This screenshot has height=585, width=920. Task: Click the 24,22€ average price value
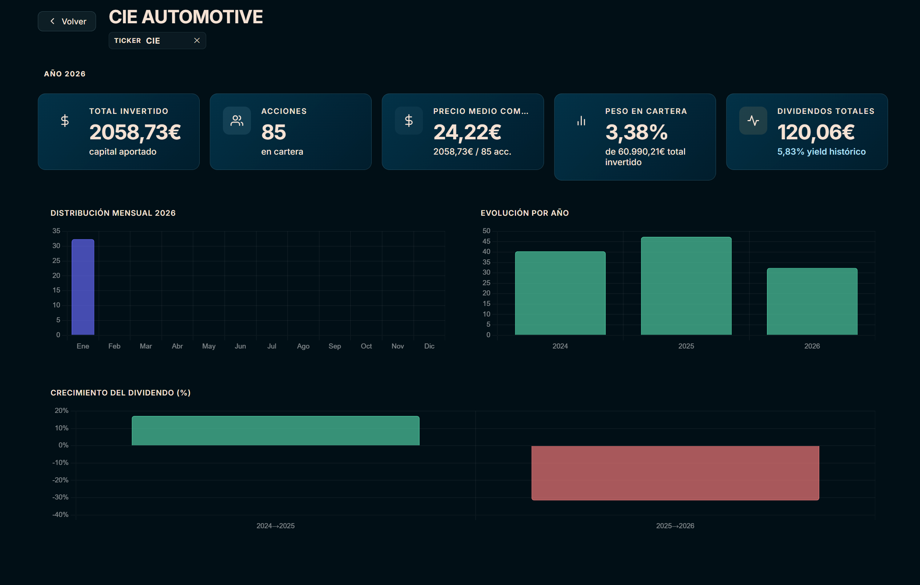[x=467, y=132]
